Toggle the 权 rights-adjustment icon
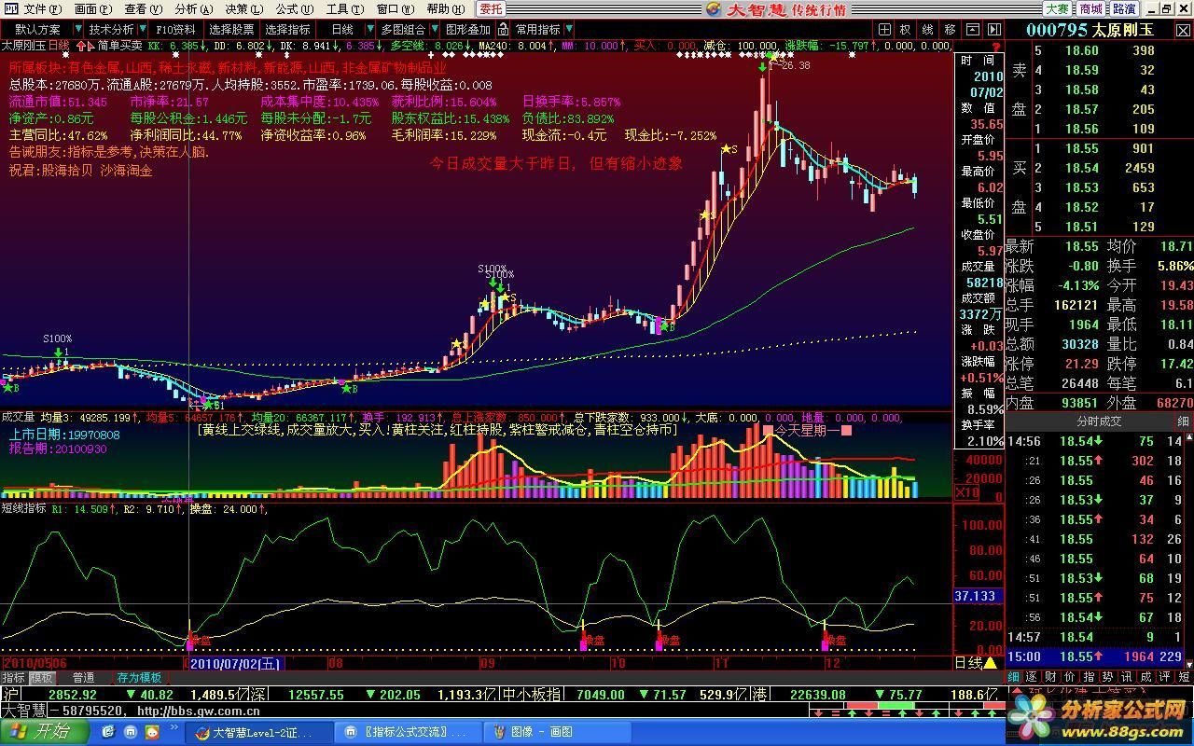1194x746 pixels. tap(906, 30)
